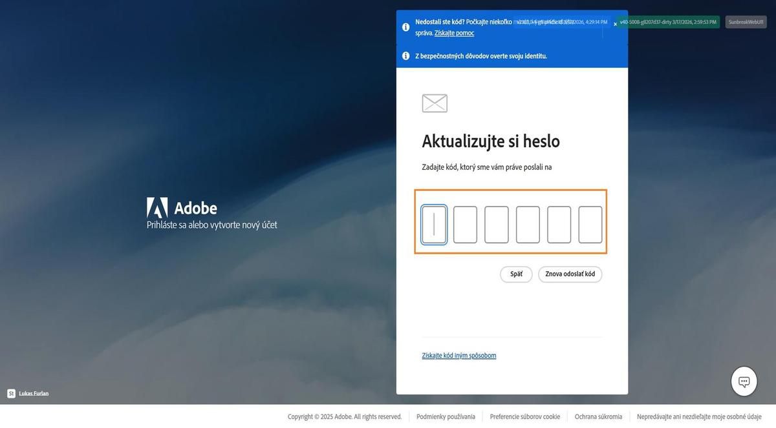Click the info icon in the blue banner
This screenshot has height=428, width=776.
pos(405,26)
